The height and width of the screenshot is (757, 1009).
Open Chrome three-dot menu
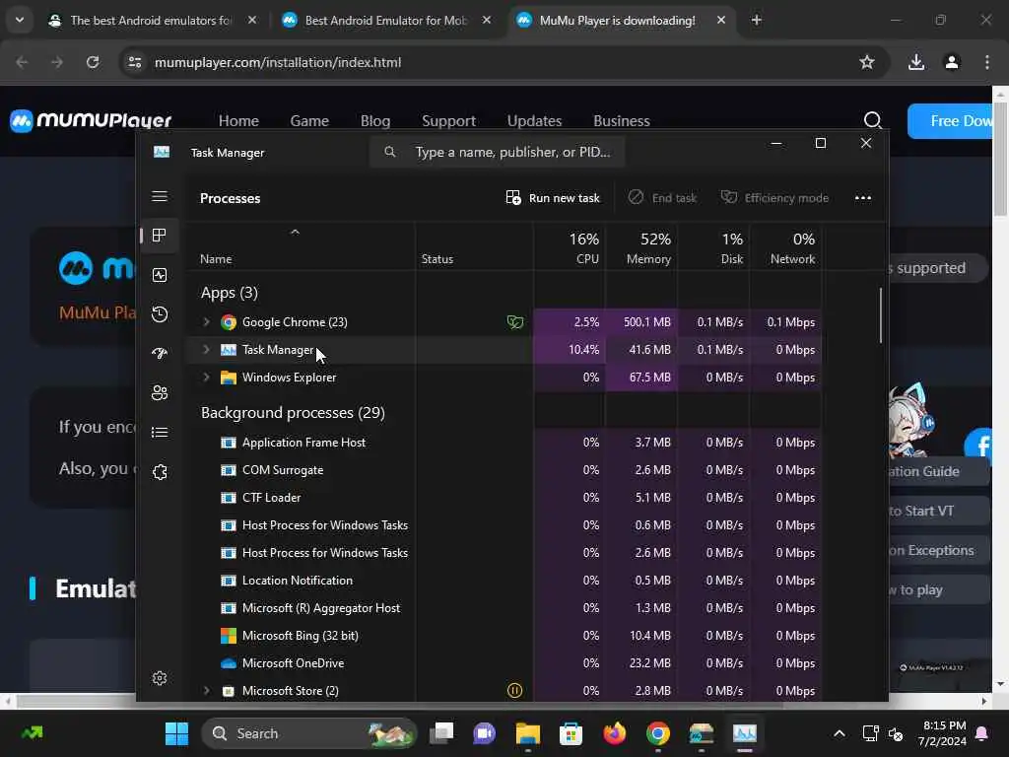987,62
